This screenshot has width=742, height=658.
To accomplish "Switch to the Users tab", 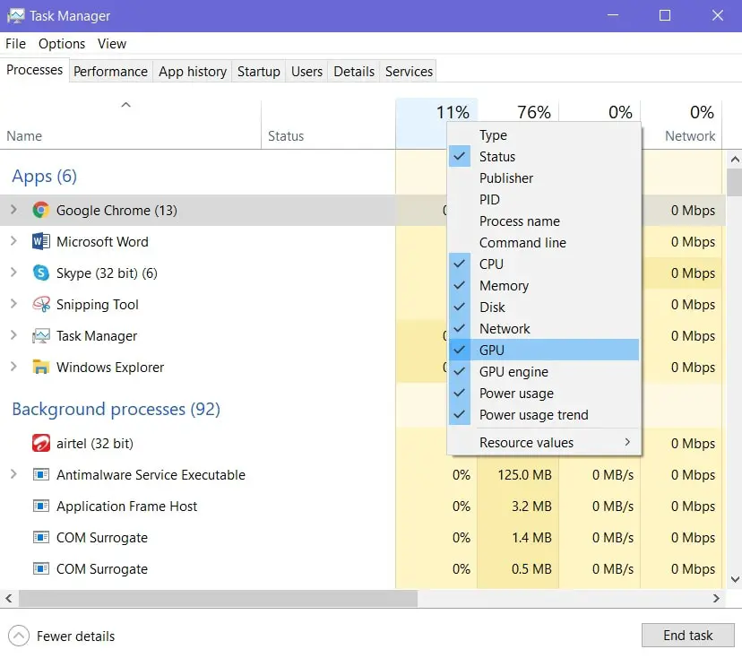I will coord(306,72).
